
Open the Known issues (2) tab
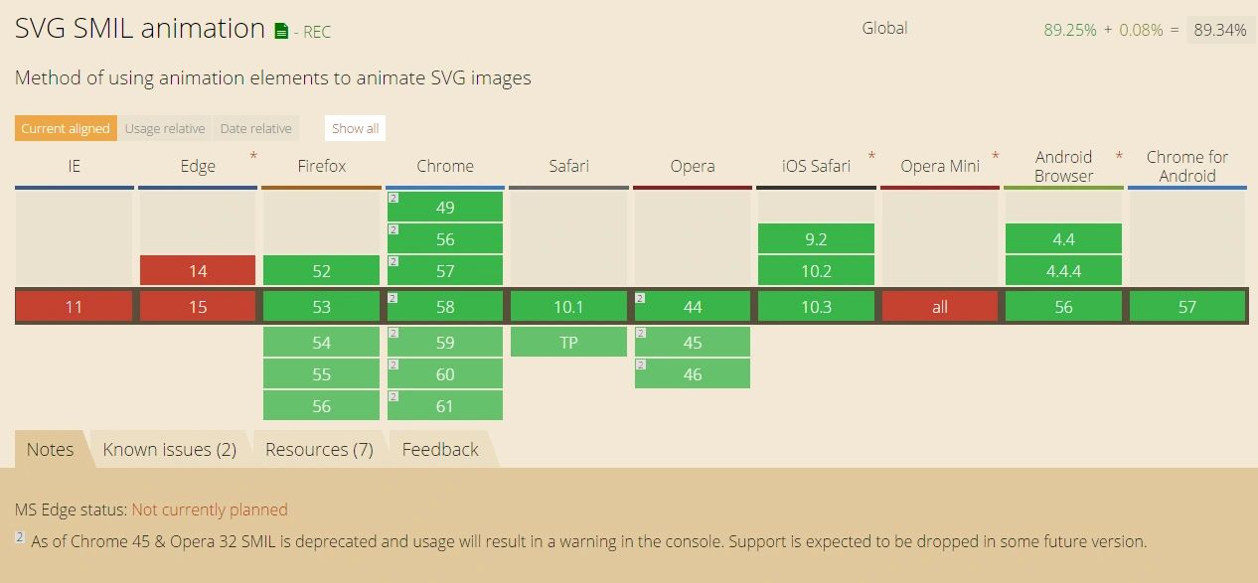169,450
